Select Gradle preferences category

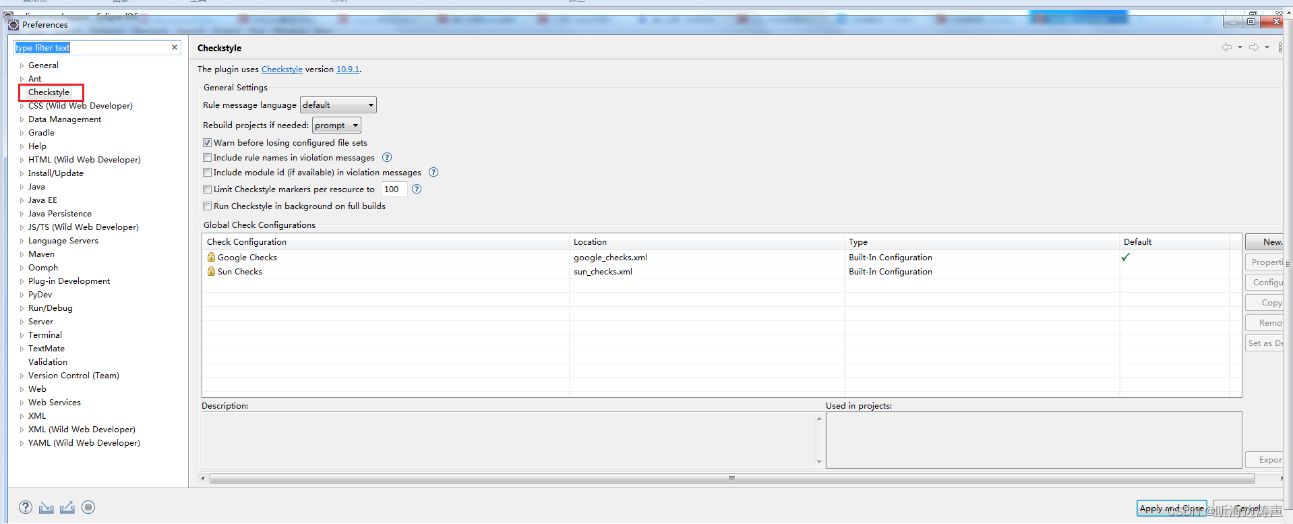tap(41, 133)
